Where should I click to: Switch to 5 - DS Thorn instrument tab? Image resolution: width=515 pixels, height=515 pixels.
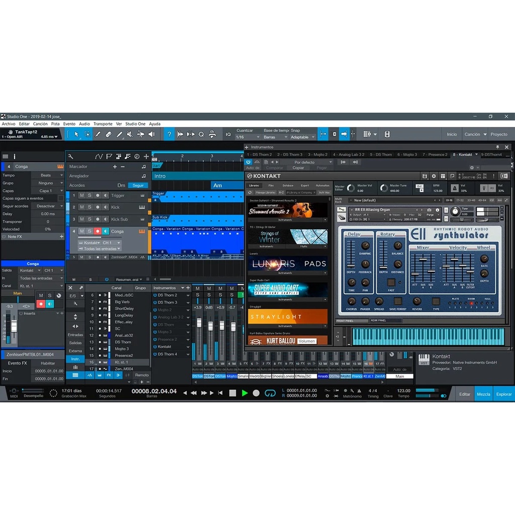(x=381, y=155)
